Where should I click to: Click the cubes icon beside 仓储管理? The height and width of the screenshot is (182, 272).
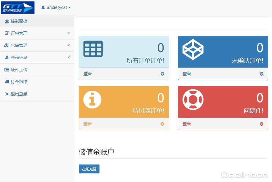point(7,45)
